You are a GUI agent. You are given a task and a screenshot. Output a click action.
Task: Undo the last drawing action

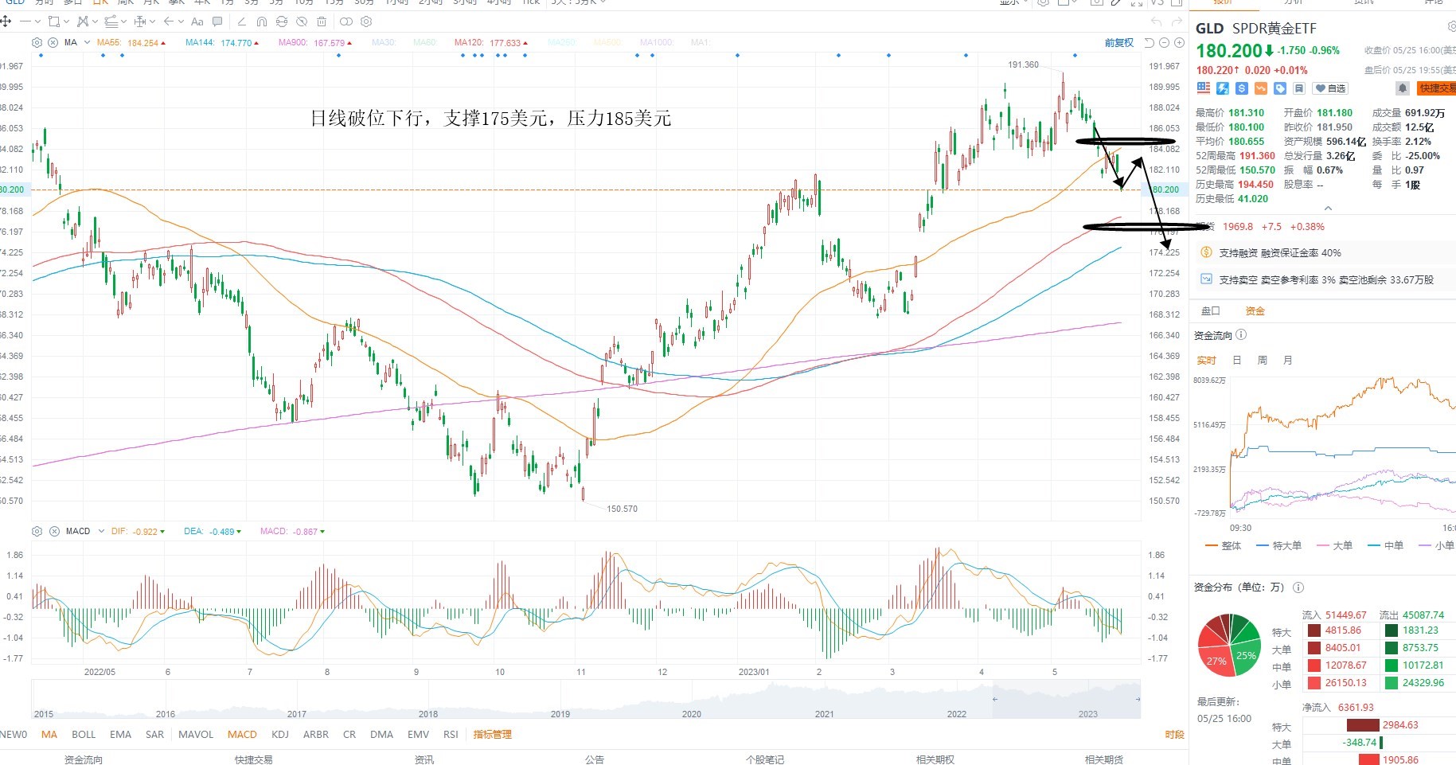click(1157, 21)
